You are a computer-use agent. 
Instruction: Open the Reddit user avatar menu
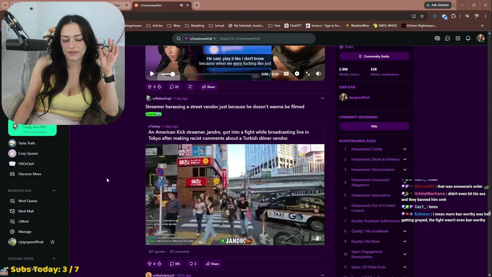[x=480, y=38]
